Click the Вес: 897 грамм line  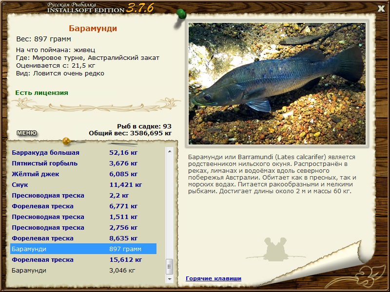[x=43, y=39]
